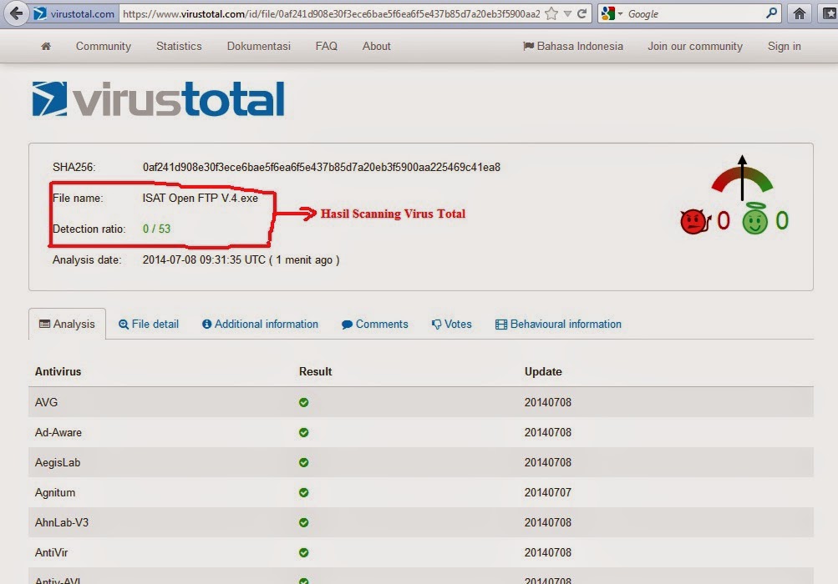Click the green check result for AegisLab
This screenshot has height=584, width=838.
[x=303, y=463]
